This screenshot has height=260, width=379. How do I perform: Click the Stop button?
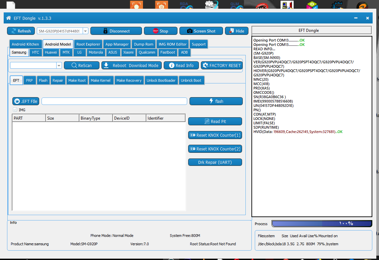click(160, 31)
